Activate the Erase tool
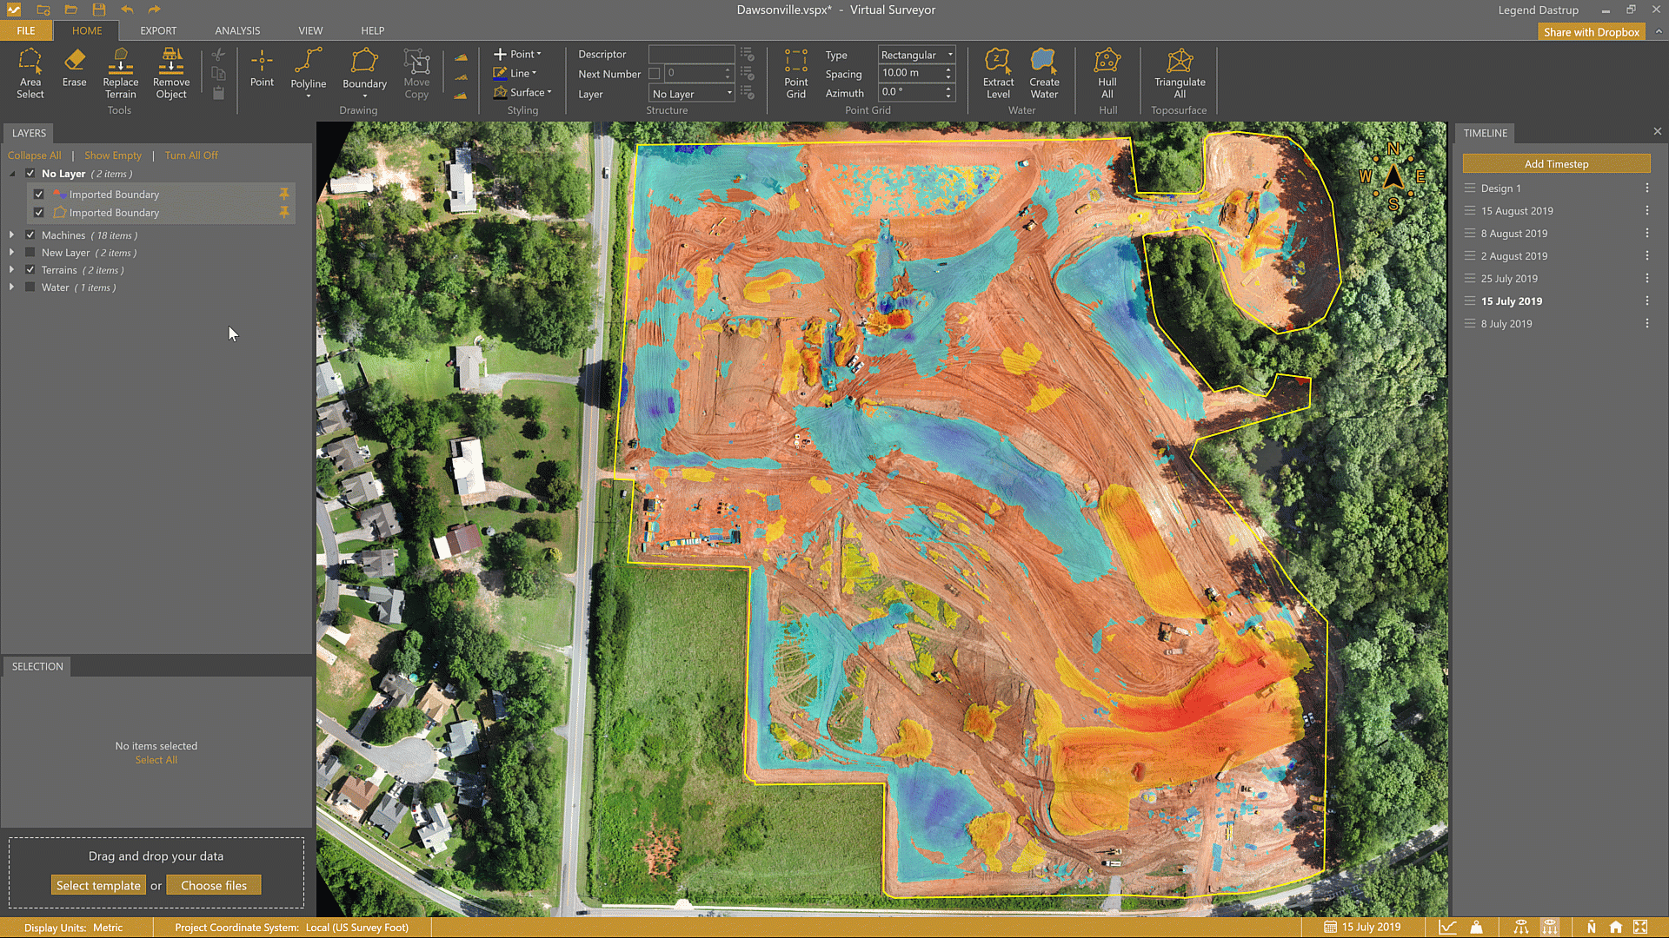Screen dimensions: 1669x938 [x=74, y=68]
